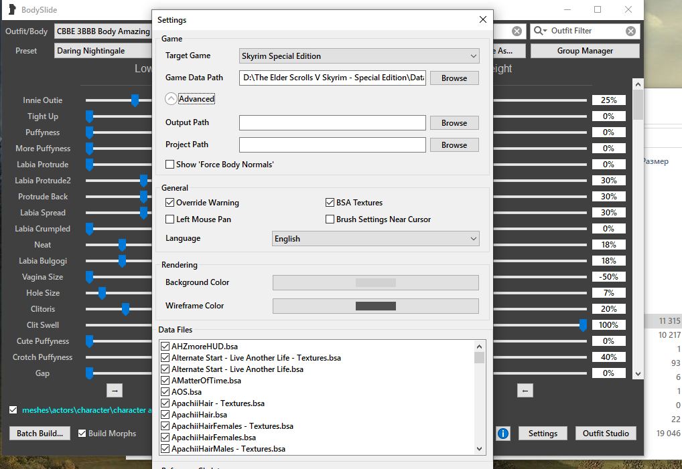Image resolution: width=682 pixels, height=469 pixels.
Task: Collapse the Advanced section chevron
Action: 171,99
